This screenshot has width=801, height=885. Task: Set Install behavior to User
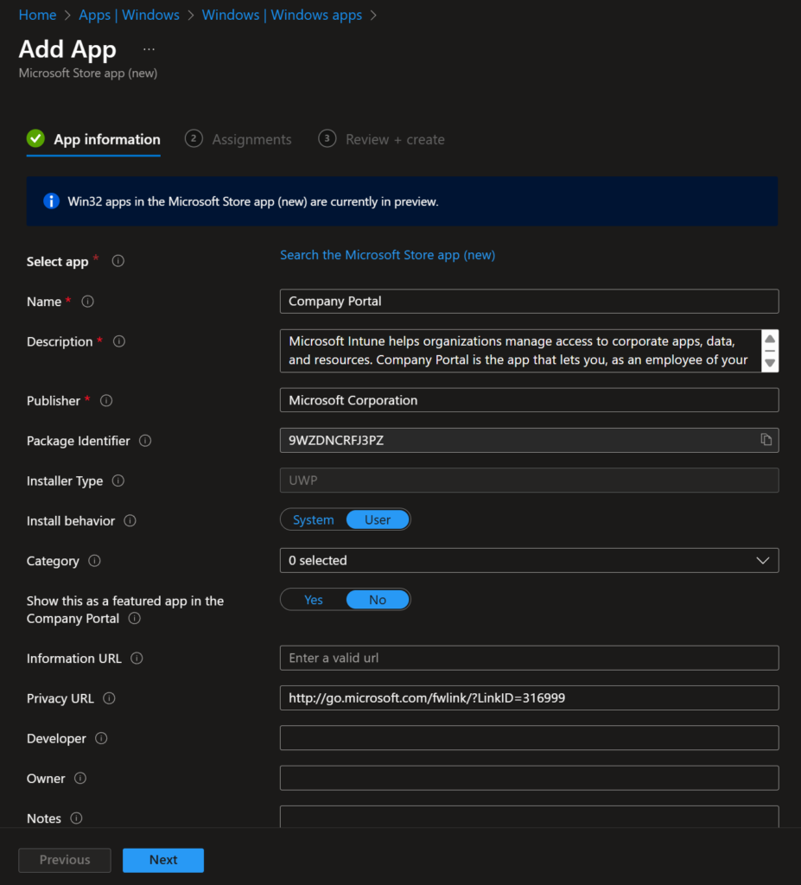378,519
